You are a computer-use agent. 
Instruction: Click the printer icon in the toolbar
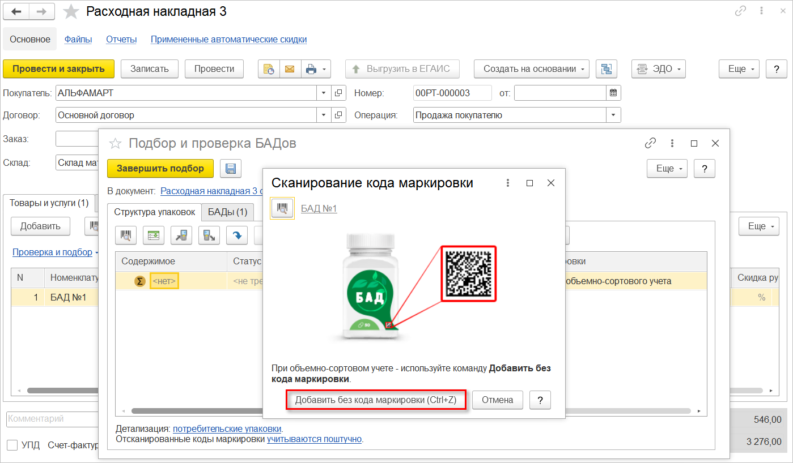tap(311, 69)
